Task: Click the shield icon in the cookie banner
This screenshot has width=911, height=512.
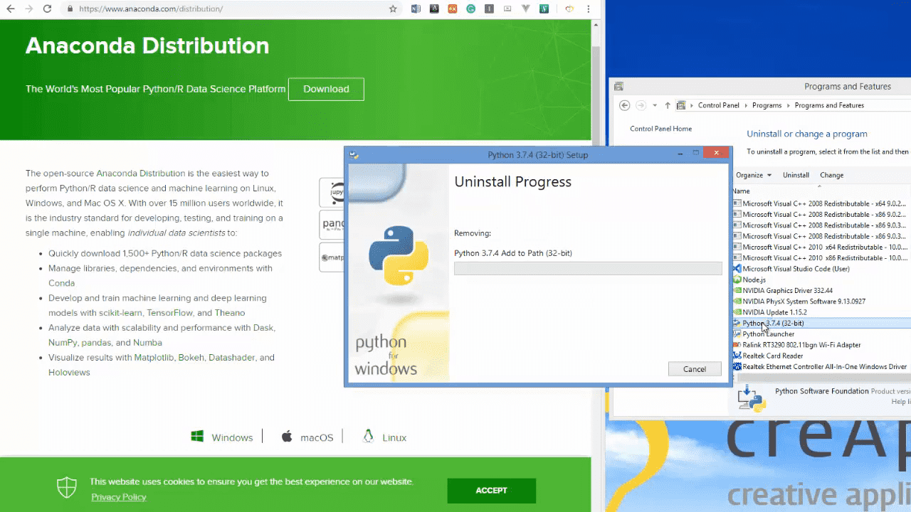Action: [67, 488]
